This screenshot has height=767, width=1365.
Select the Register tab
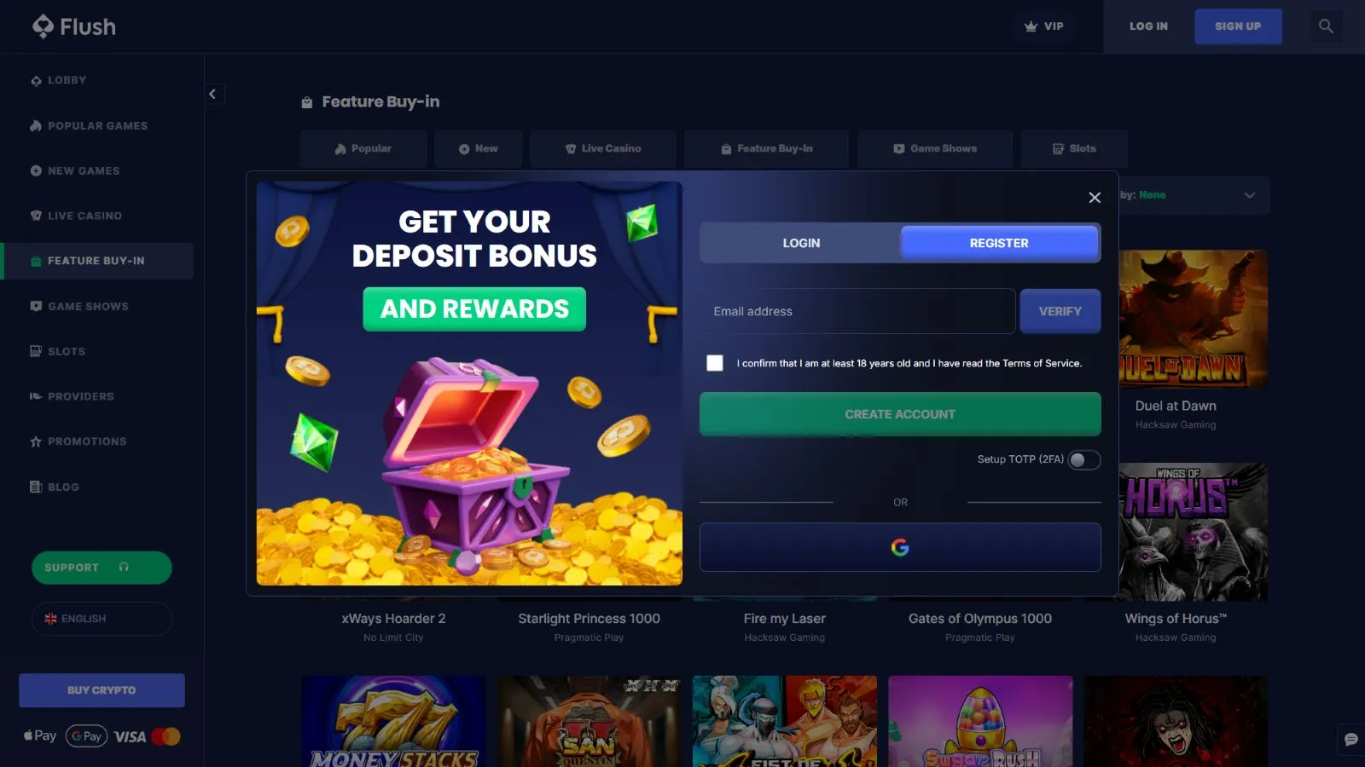pyautogui.click(x=999, y=243)
